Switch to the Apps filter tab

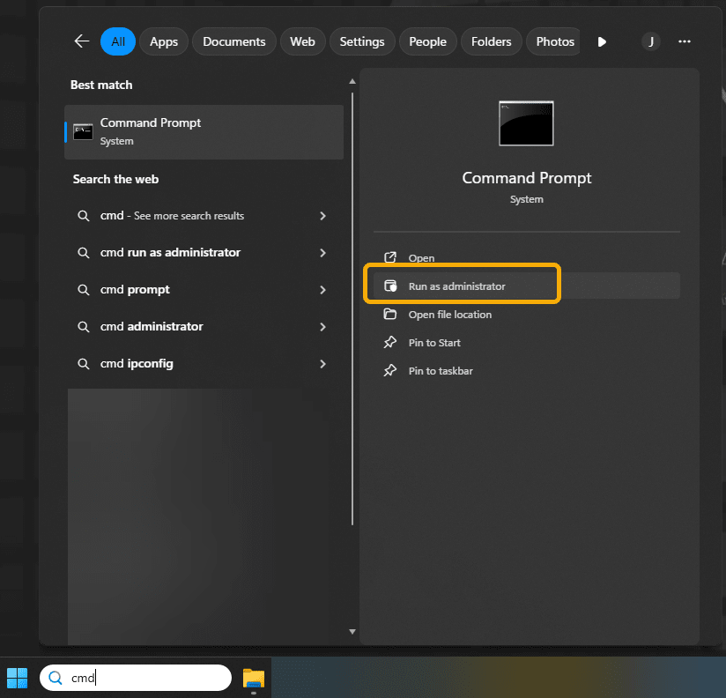pos(164,41)
